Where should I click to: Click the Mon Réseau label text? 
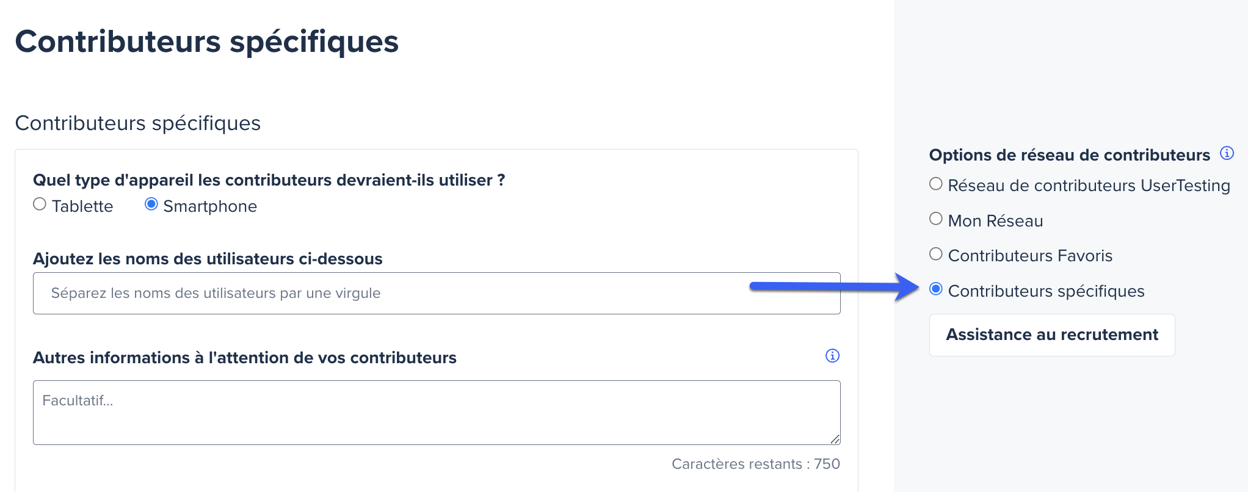pos(995,221)
